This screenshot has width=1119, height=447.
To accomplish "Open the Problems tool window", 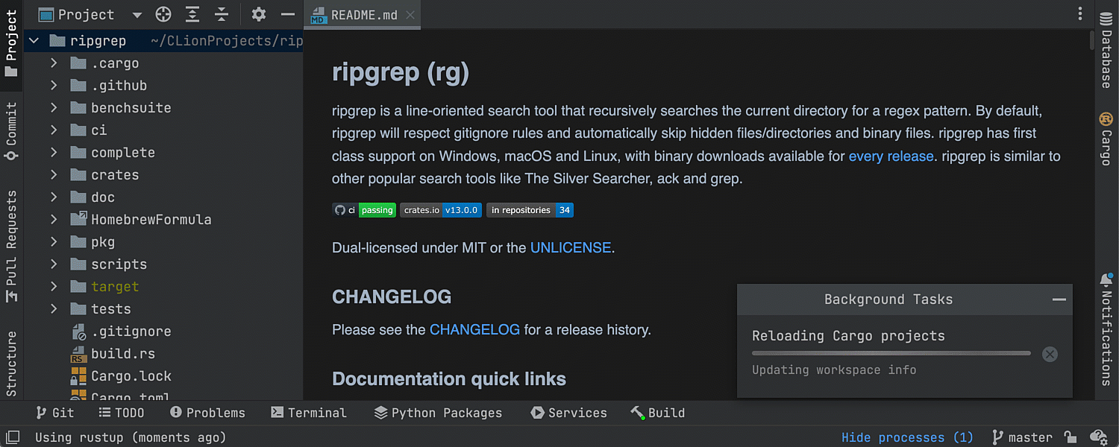I will [207, 413].
